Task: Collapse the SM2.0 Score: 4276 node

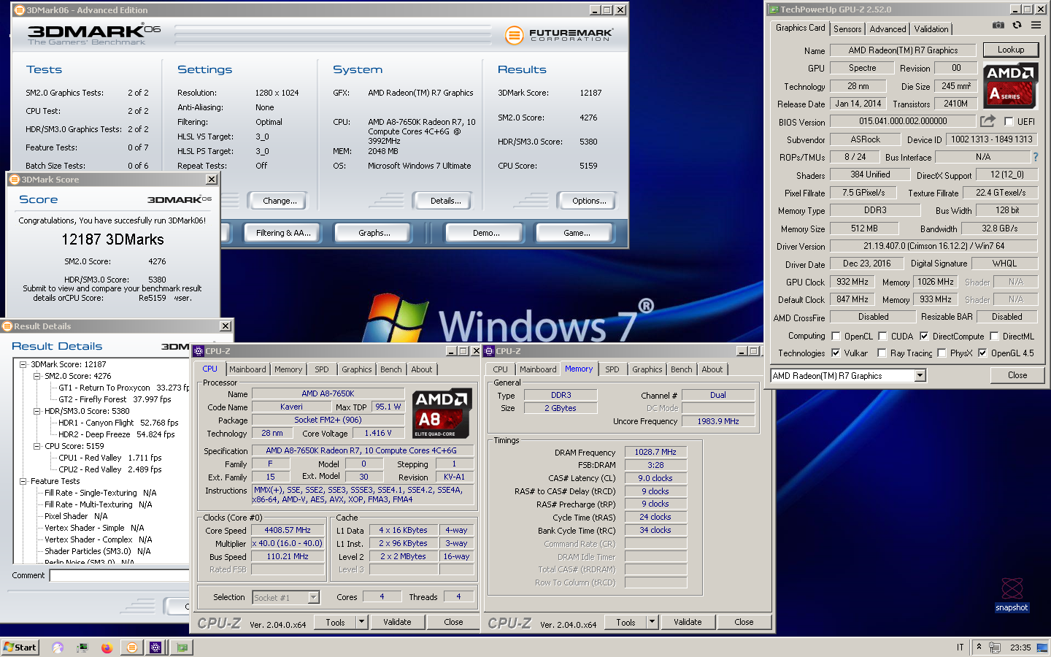Action: click(x=36, y=376)
